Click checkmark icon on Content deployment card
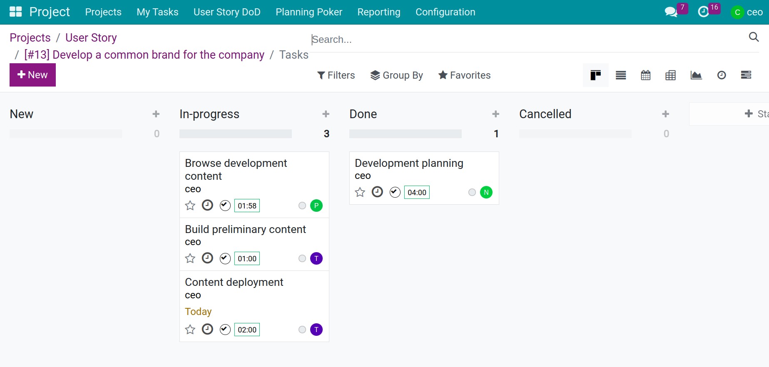This screenshot has width=769, height=367. tap(225, 330)
